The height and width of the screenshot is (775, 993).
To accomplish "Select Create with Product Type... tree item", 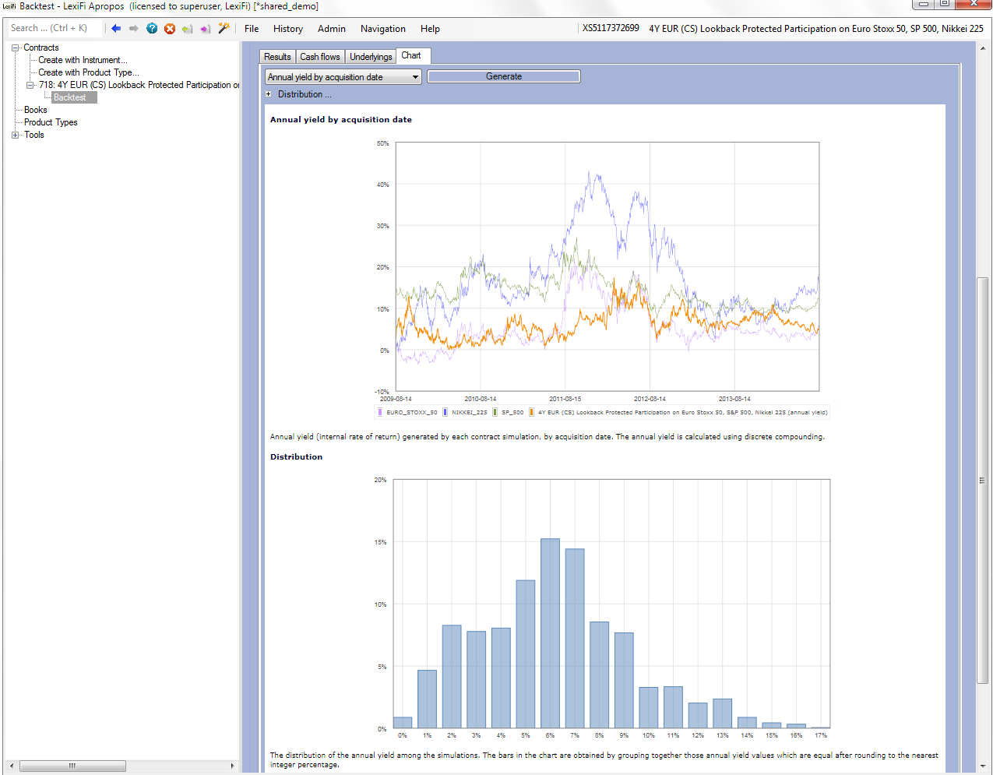I will click(x=89, y=72).
